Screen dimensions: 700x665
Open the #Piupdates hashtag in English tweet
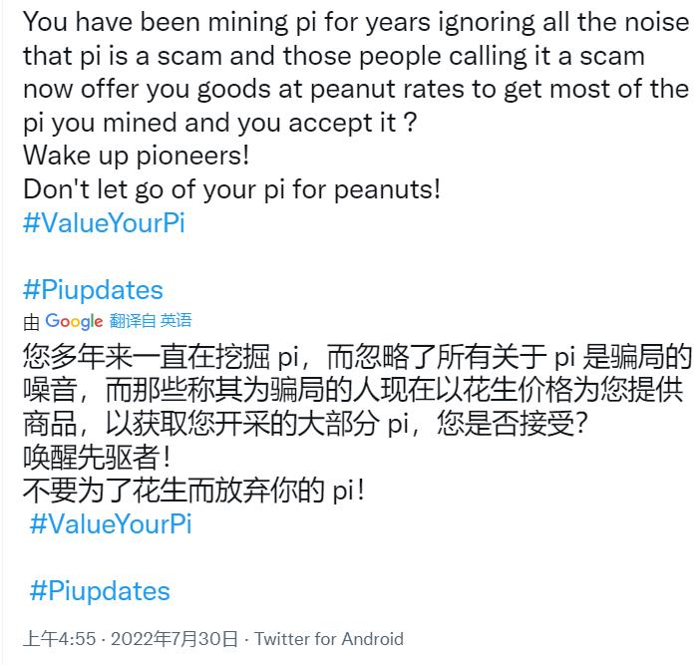(93, 290)
